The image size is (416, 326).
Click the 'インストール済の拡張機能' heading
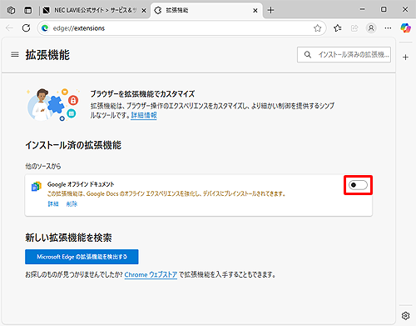[x=73, y=145]
